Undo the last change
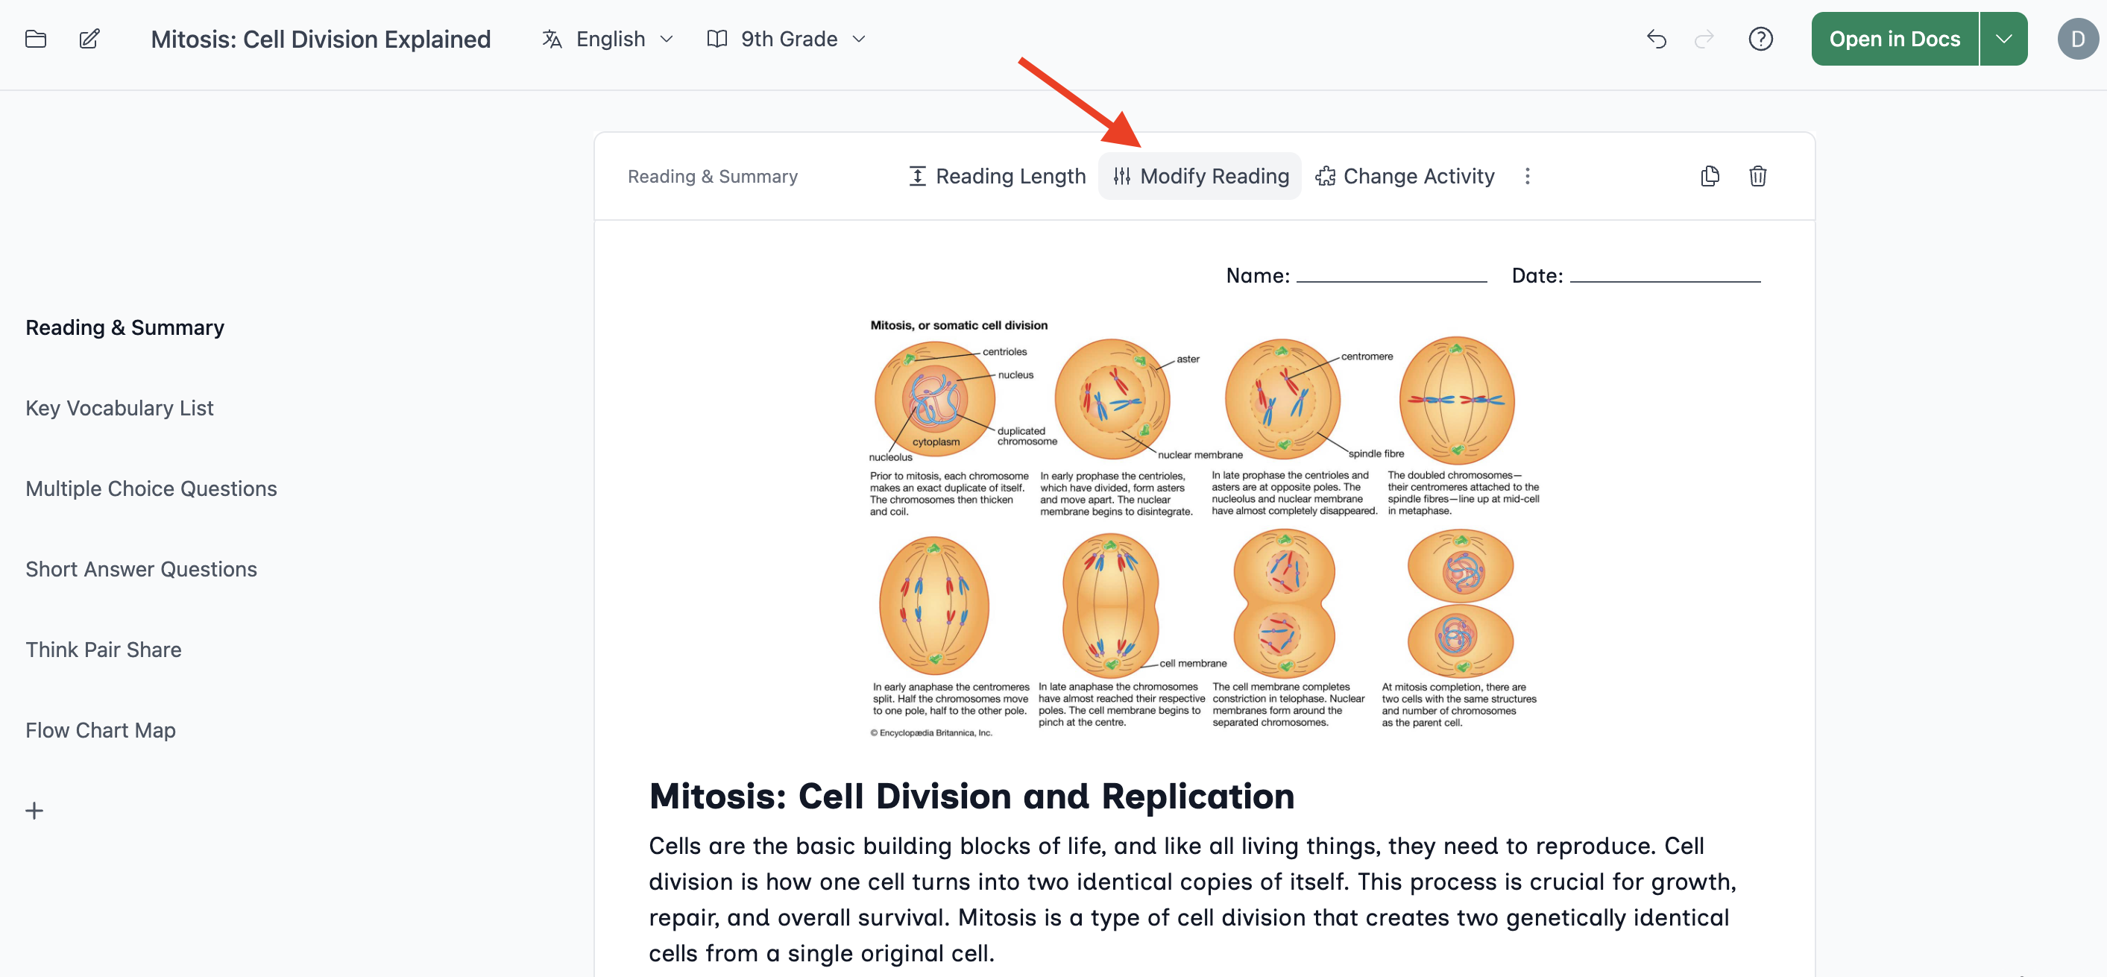The width and height of the screenshot is (2107, 977). tap(1657, 39)
